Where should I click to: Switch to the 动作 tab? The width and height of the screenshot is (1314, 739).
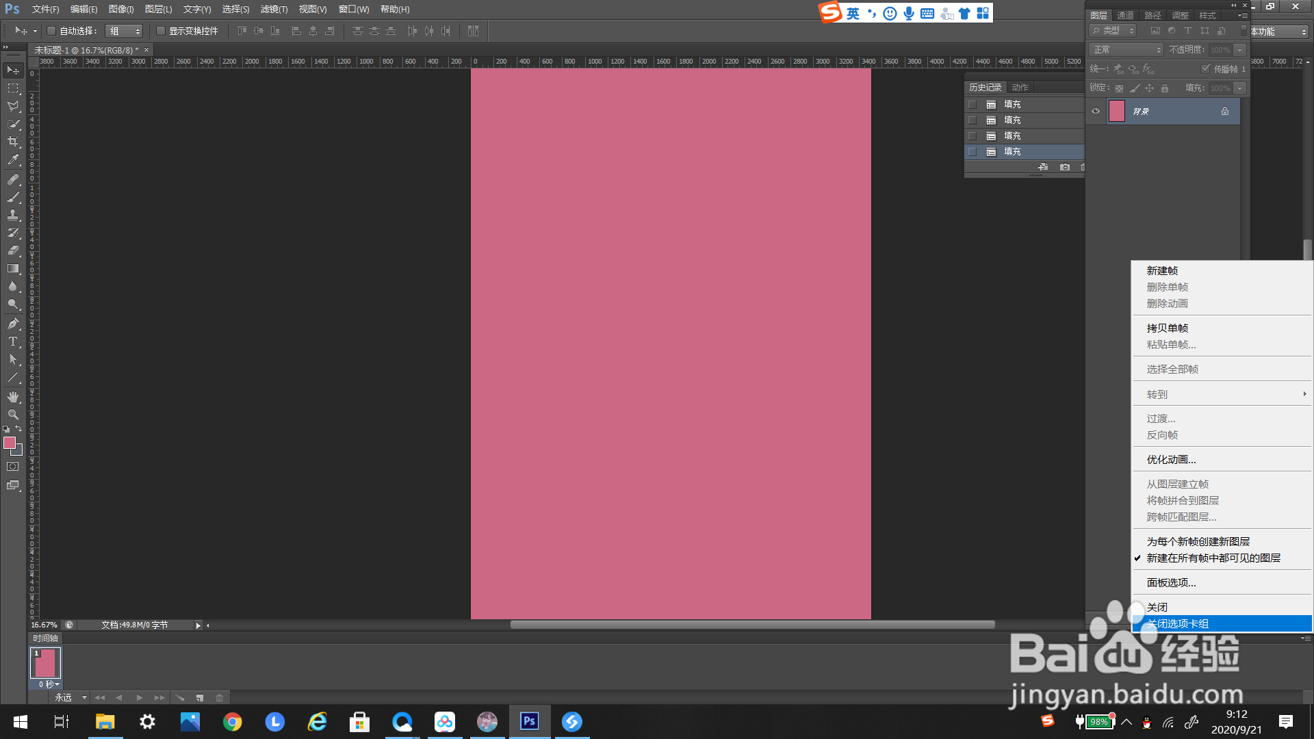point(1020,88)
